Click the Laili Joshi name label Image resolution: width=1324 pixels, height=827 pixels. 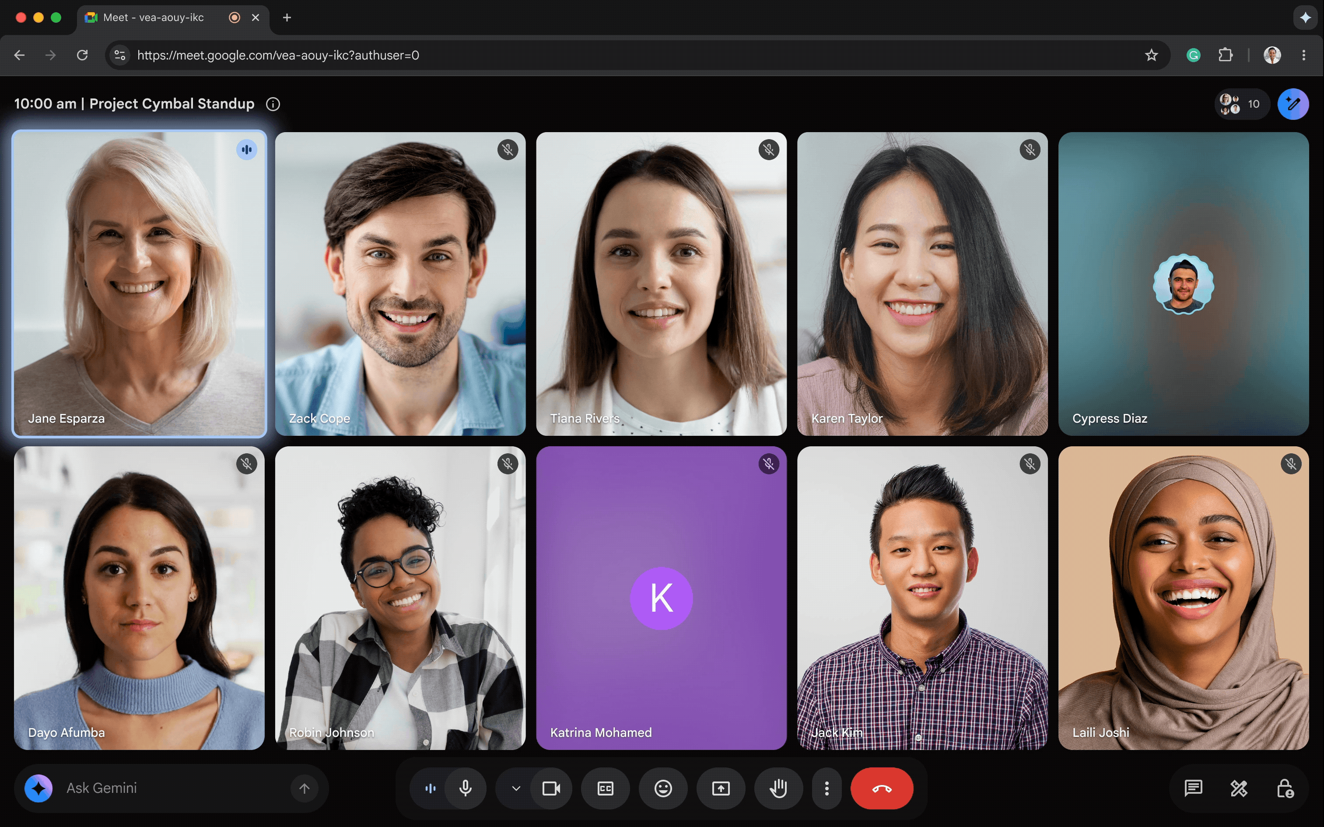click(x=1101, y=733)
